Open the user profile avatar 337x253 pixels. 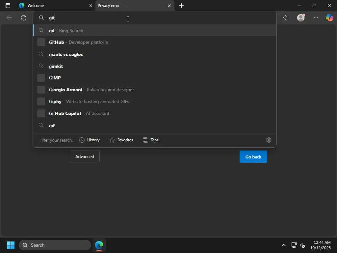click(x=301, y=18)
